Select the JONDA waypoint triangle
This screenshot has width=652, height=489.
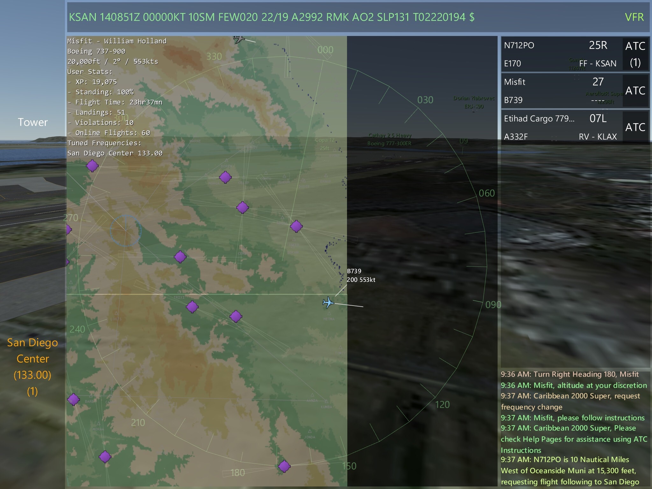[309, 431]
